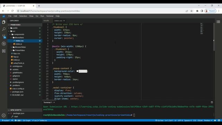Open the Edit menu
This screenshot has height=125, width=222.
click(x=15, y=16)
